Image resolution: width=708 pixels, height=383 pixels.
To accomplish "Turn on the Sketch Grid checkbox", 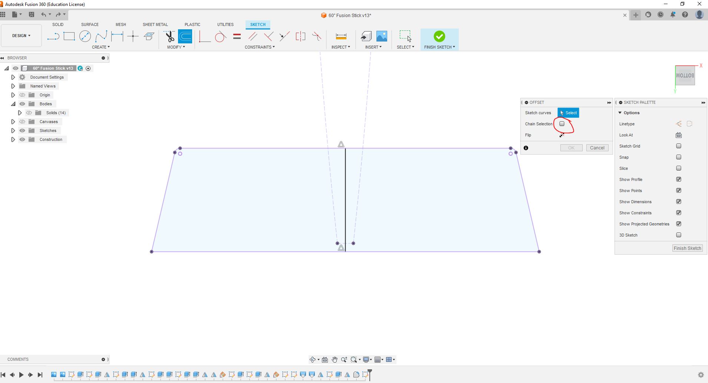I will tap(678, 146).
